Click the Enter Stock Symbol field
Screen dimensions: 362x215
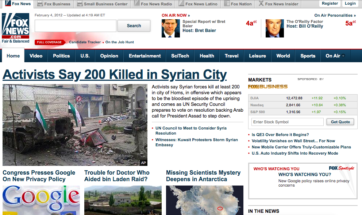pos(287,122)
